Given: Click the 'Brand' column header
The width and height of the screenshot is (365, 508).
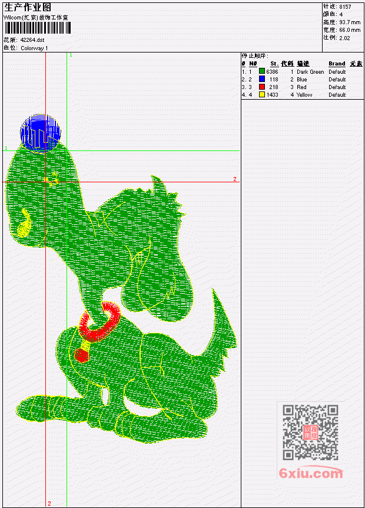Looking at the screenshot, I should (x=337, y=64).
